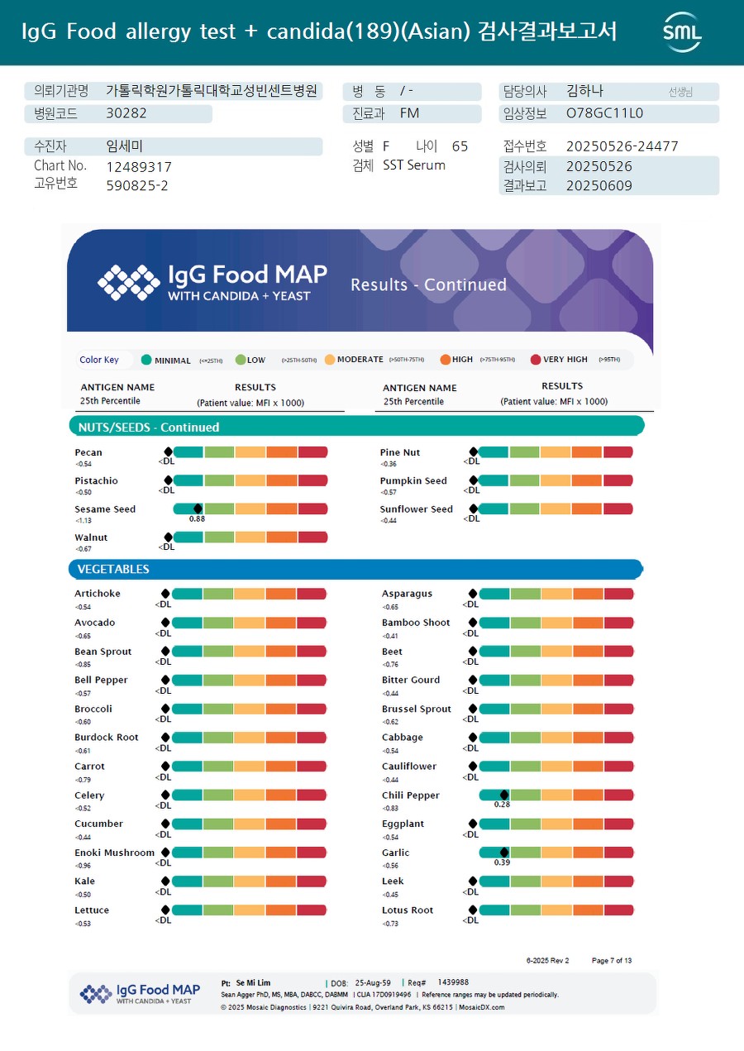Image resolution: width=744 pixels, height=1051 pixels.
Task: Click the Pecan diamond result marker
Action: pos(169,451)
